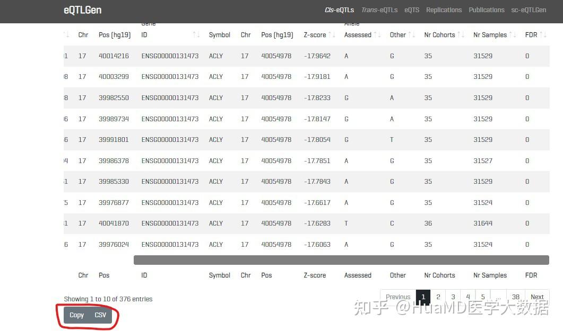Go to page 38 of results
Screen dimensions: 563x331
[x=515, y=297]
